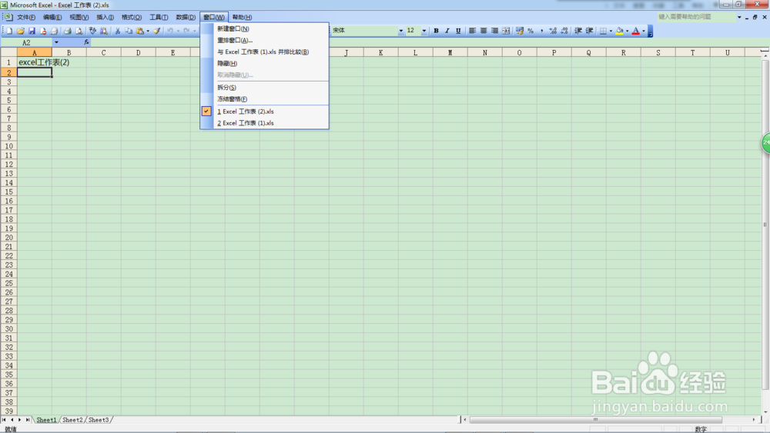770x433 pixels.
Task: Open the font size dropdown
Action: (423, 31)
